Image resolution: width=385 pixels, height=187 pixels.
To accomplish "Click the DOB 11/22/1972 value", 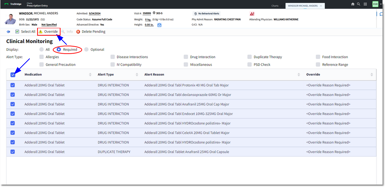I will pyautogui.click(x=33, y=19).
